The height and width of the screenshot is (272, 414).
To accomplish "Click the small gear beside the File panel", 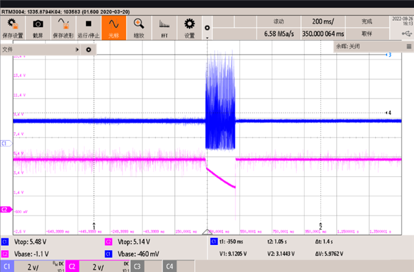I will [89, 49].
